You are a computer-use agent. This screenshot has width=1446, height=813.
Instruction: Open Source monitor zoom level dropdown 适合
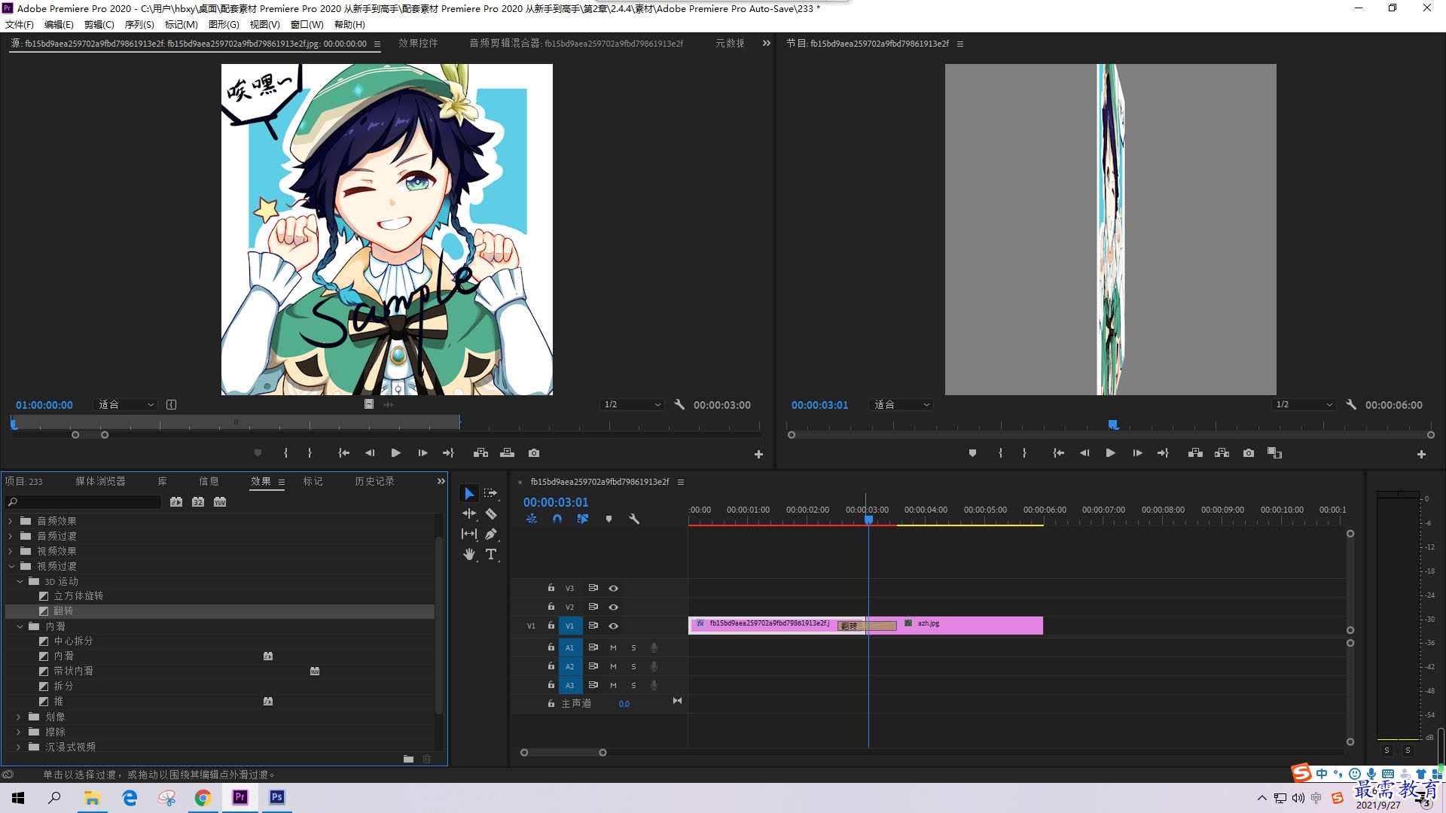coord(126,404)
